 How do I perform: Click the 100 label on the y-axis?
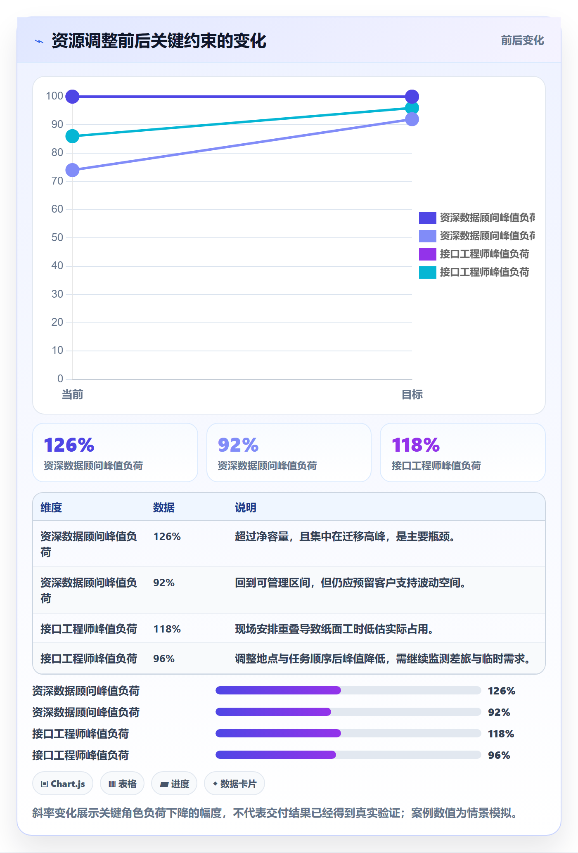point(54,96)
